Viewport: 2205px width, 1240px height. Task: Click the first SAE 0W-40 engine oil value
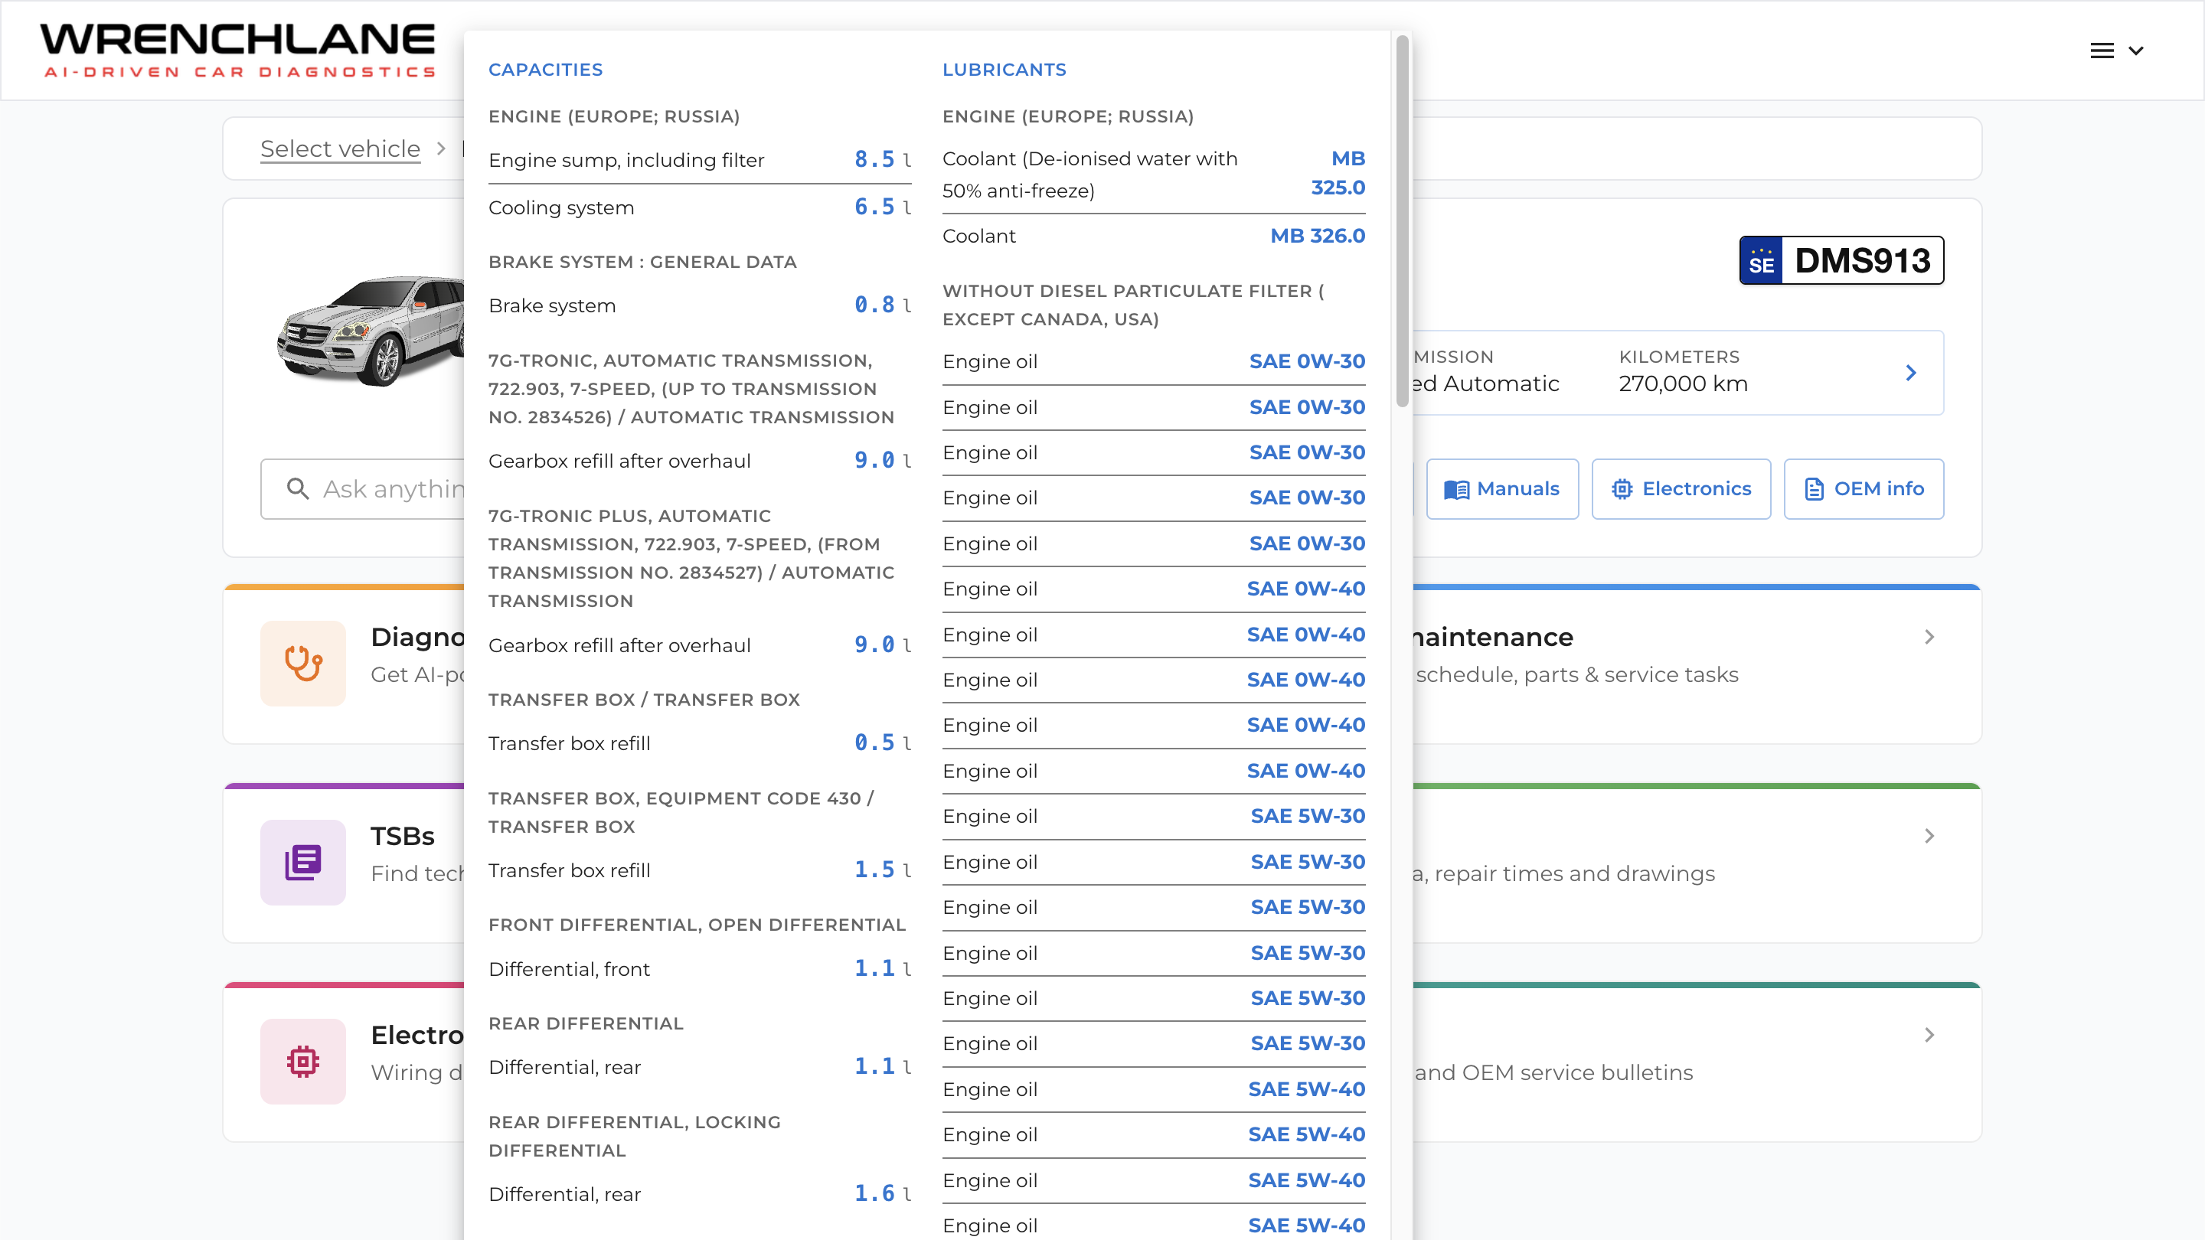1306,589
